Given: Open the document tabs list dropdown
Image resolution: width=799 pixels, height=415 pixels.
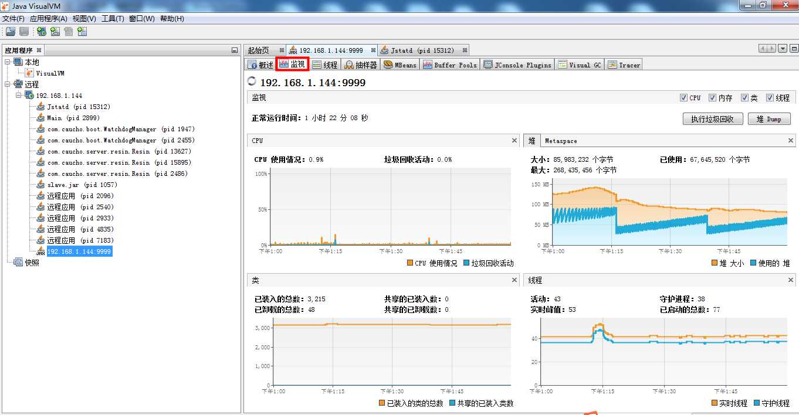Looking at the screenshot, I should 783,49.
